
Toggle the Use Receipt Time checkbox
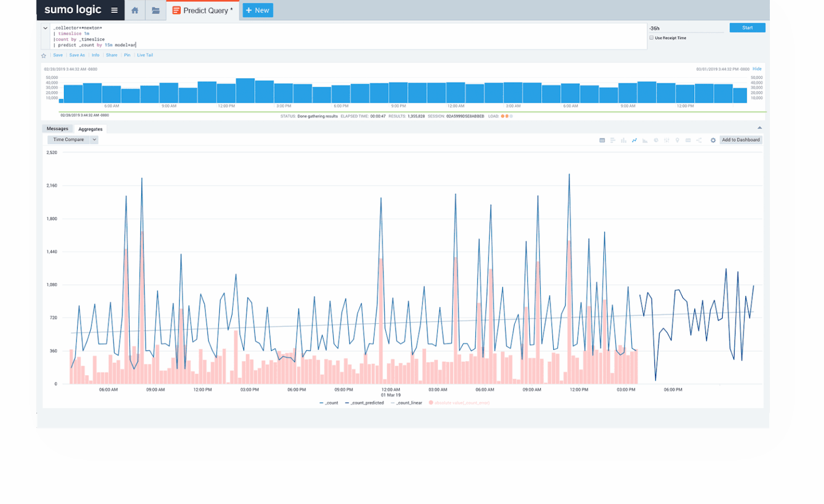651,38
